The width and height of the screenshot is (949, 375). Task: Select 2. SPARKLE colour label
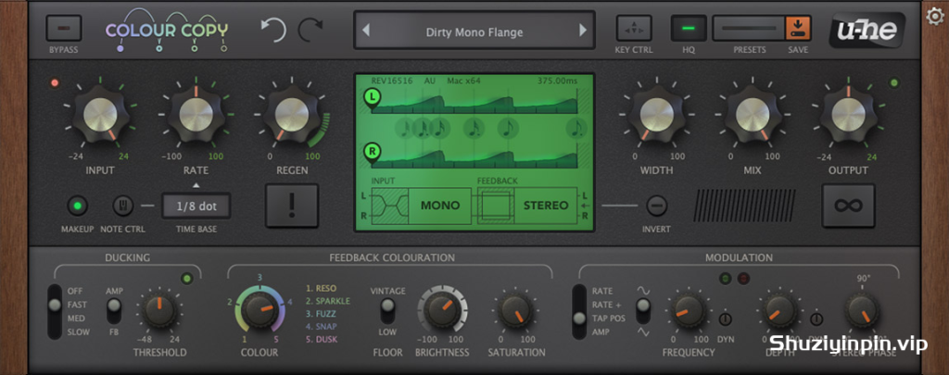click(328, 301)
